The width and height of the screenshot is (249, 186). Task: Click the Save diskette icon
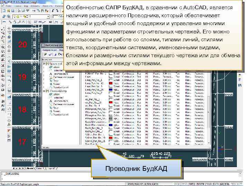point(13,11)
